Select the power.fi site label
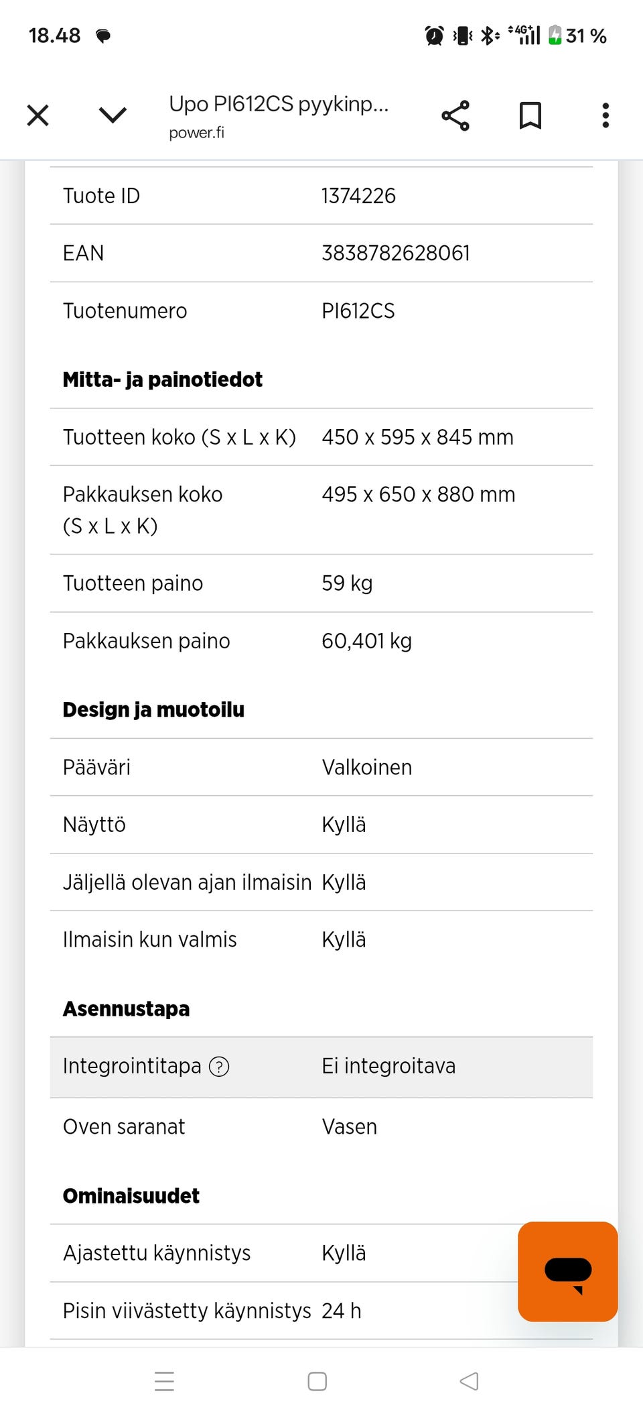 [x=195, y=132]
